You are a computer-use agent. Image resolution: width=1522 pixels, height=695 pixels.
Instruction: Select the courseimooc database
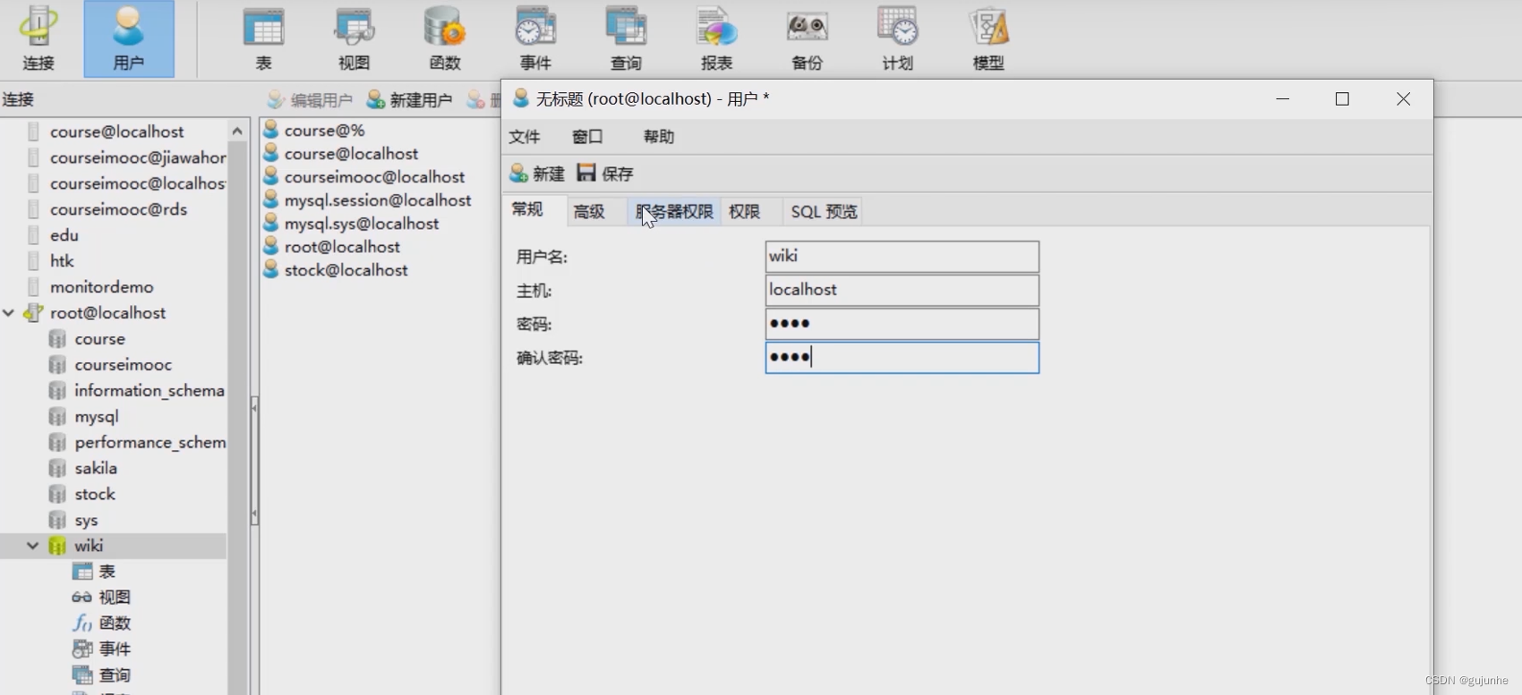(x=123, y=365)
